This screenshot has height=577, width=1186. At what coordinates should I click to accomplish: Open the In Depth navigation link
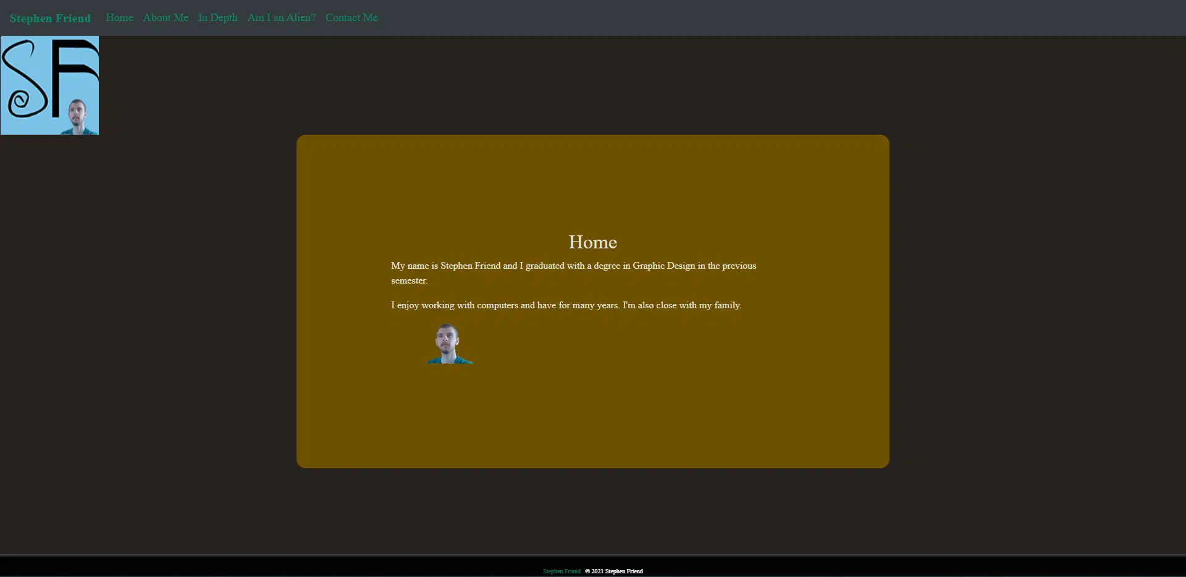point(217,18)
